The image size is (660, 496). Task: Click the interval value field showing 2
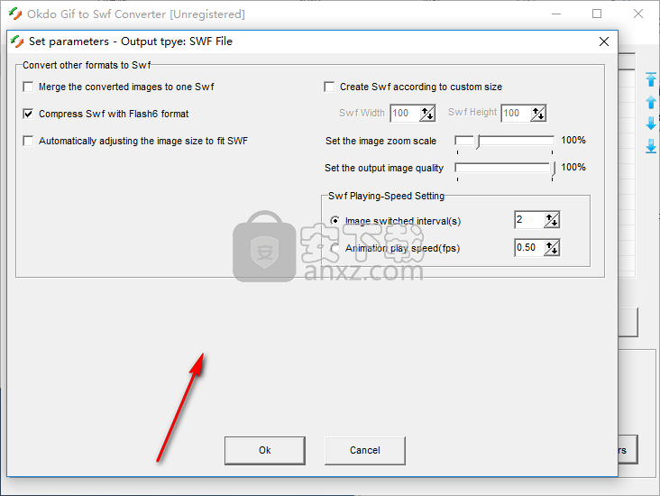click(529, 220)
